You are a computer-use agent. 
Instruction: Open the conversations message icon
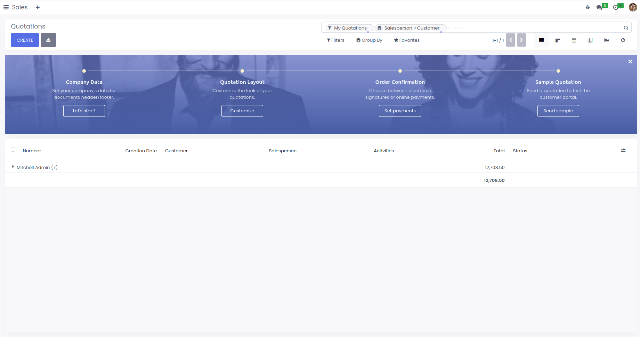click(600, 7)
